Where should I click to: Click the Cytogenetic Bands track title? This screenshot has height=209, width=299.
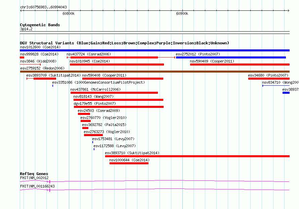40,25
